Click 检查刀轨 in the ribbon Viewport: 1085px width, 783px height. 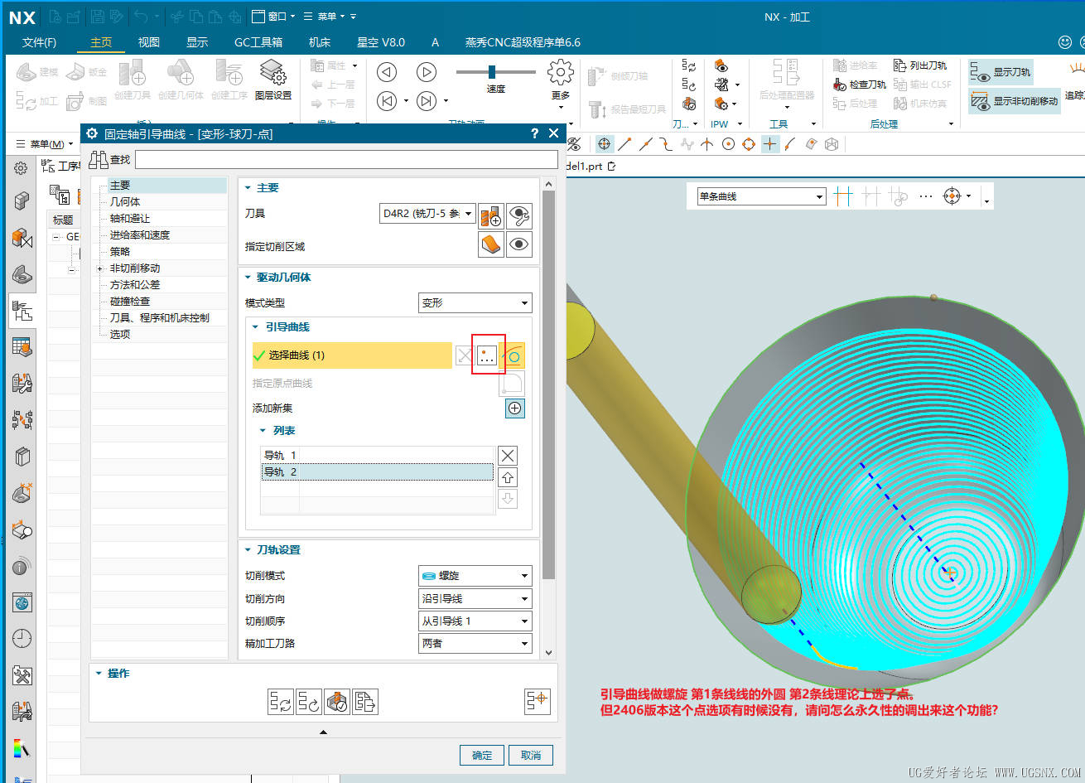click(x=860, y=85)
